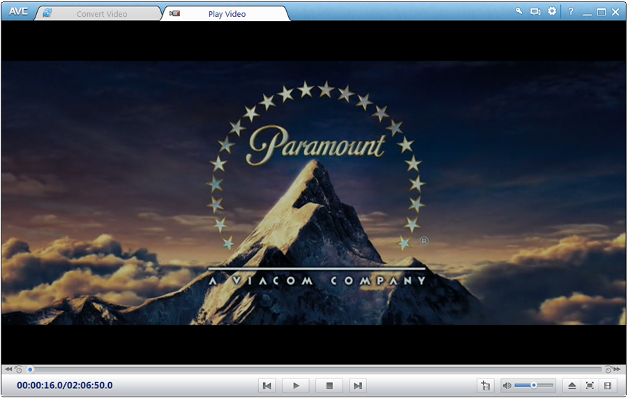
Task: Stop the video playback
Action: click(329, 385)
